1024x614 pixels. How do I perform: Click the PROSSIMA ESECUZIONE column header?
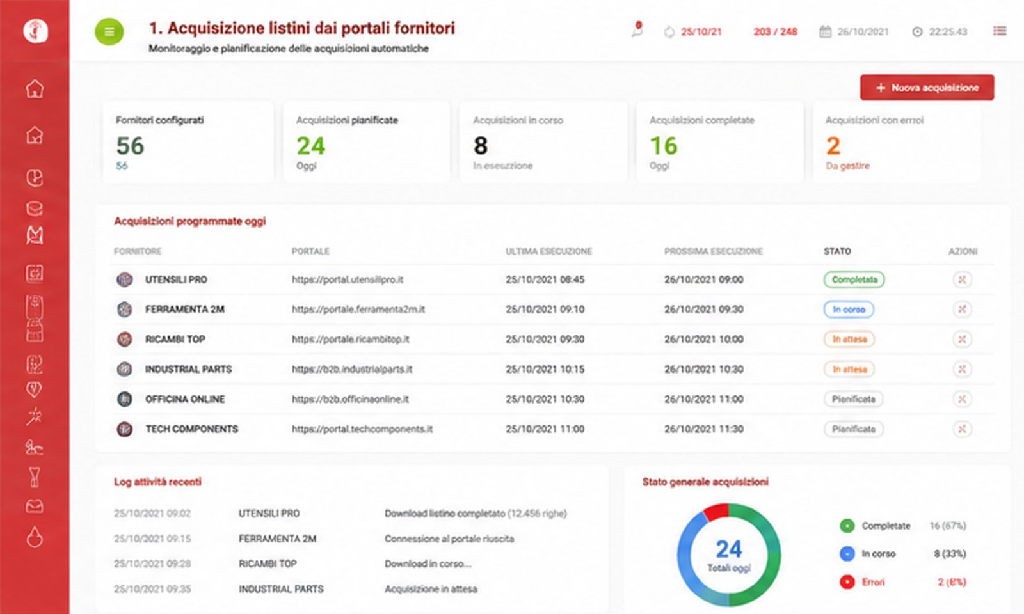[714, 251]
